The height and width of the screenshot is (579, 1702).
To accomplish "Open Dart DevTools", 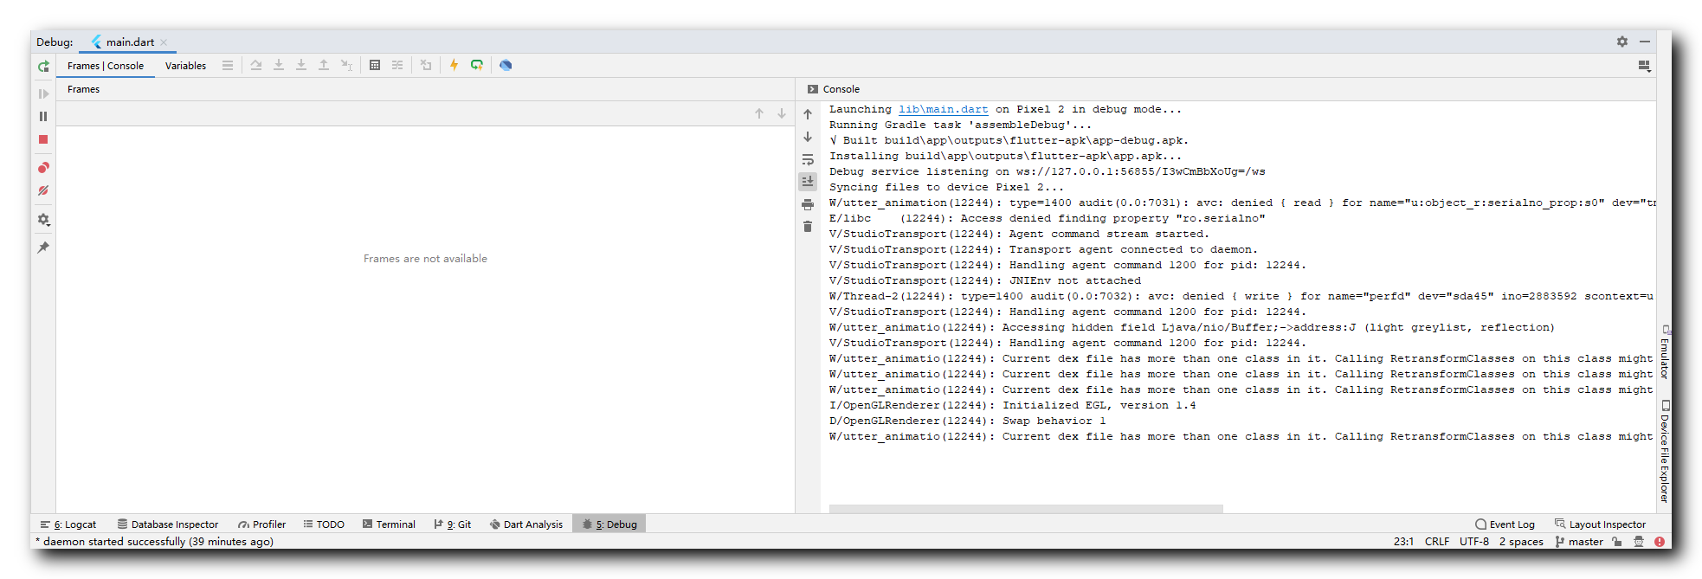I will click(x=506, y=65).
